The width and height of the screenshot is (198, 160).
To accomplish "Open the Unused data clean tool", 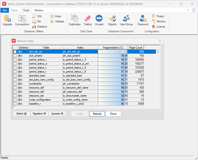I will [x=99, y=20].
